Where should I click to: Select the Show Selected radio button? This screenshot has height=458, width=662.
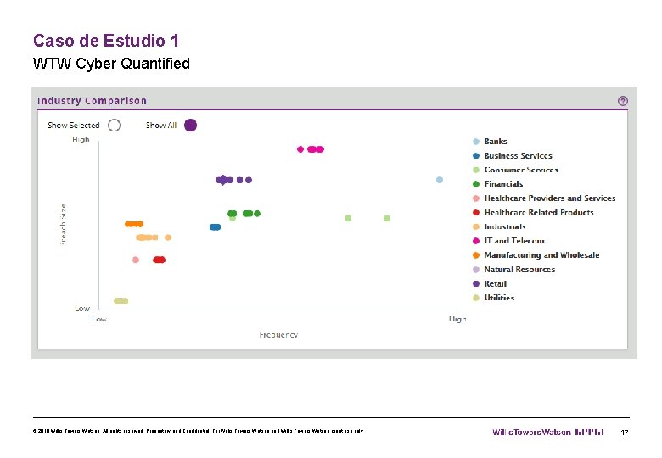pos(114,126)
